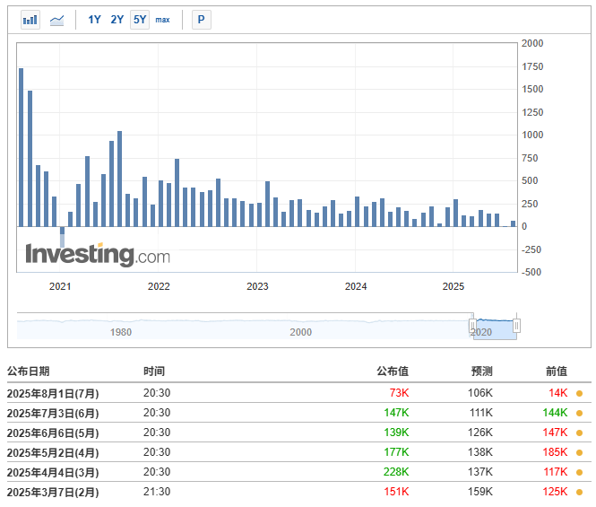Grab the right navigator range handle

point(516,325)
